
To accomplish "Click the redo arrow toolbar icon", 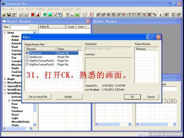I will point(26,15).
